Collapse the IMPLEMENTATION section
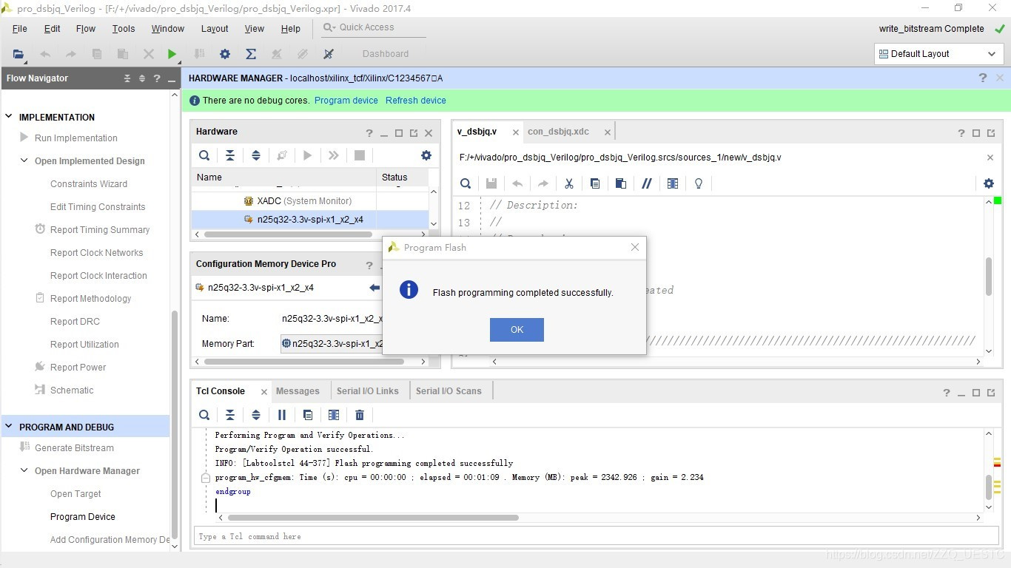Image resolution: width=1011 pixels, height=568 pixels. [10, 117]
